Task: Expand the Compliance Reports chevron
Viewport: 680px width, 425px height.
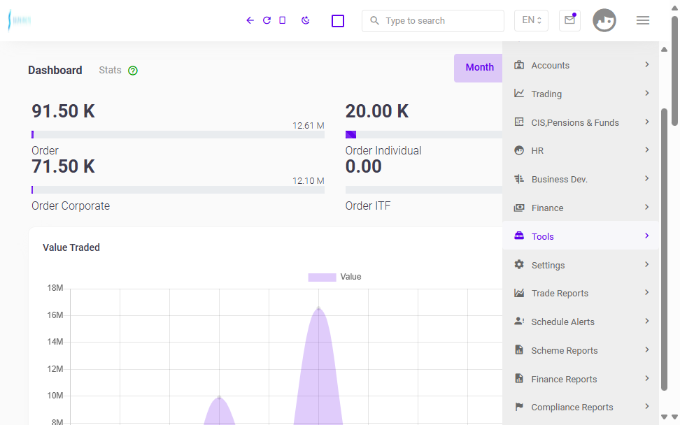Action: click(647, 406)
